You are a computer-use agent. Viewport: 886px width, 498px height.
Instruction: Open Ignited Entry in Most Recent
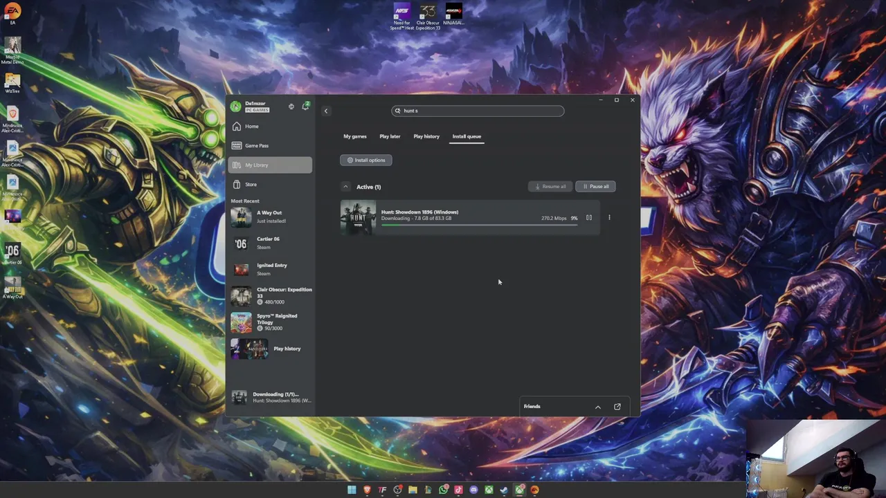pyautogui.click(x=271, y=270)
